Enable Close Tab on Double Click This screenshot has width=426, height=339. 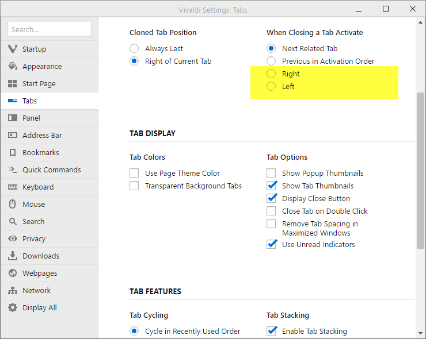pos(271,211)
